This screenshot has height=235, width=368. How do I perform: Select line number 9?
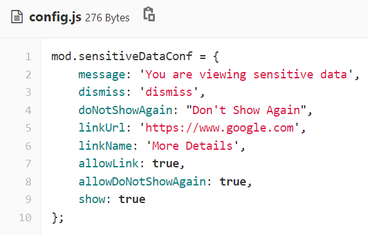(x=28, y=199)
